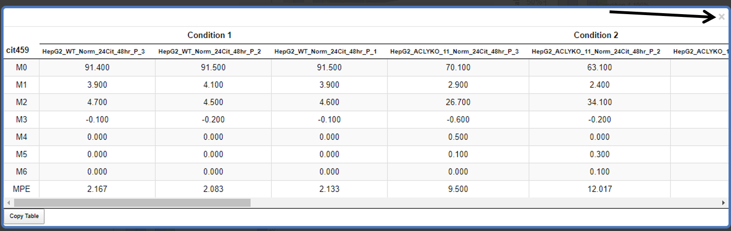Click column header HepG2_WT_Norm_24Cit_48hr_P_3
Screen dimensions: 731x231
94,52
